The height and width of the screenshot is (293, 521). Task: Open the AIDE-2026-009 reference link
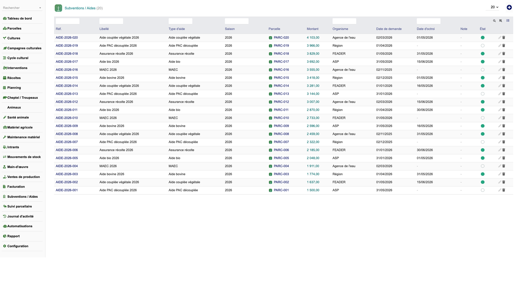(x=67, y=126)
